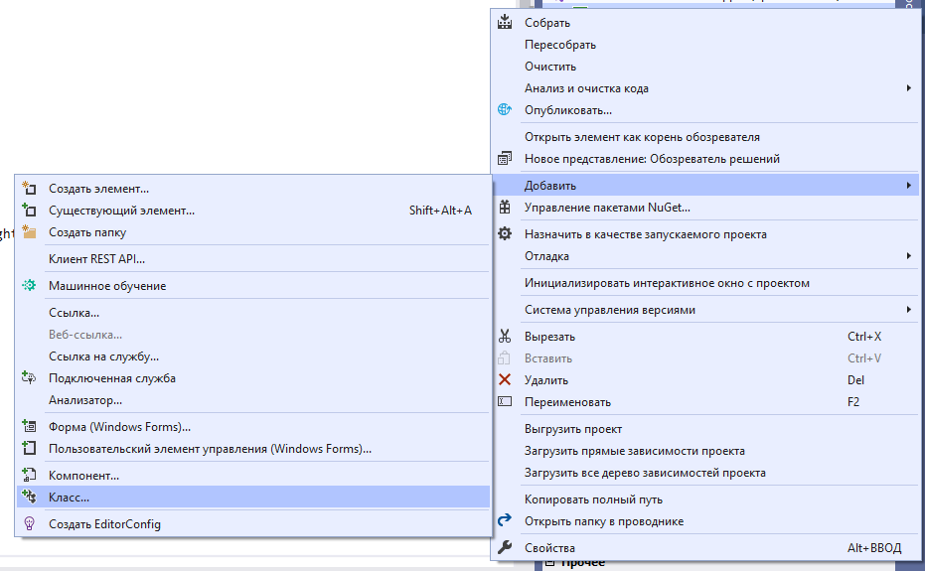Click the lightbulb icon for EditorConfig
Viewport: 925px width, 571px height.
pyautogui.click(x=29, y=524)
